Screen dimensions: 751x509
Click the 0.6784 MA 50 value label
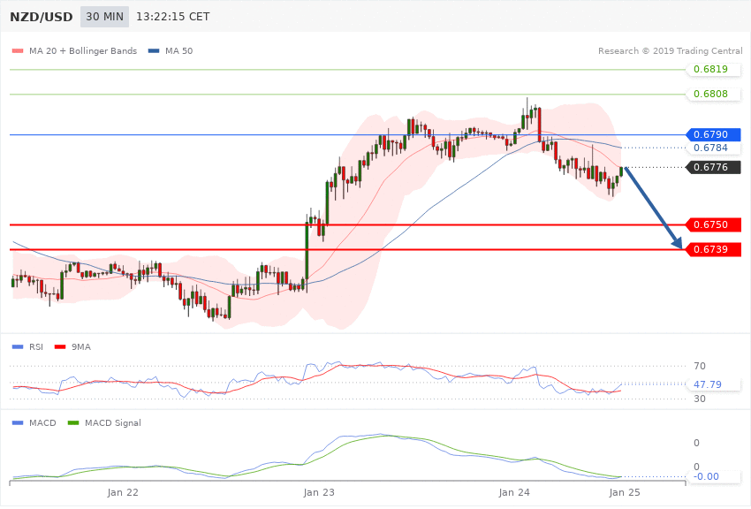[x=714, y=148]
